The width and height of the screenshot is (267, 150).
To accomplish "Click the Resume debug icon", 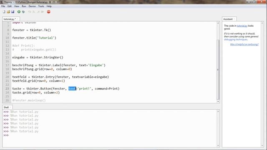I will [x=43, y=12].
